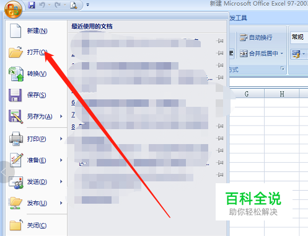The height and width of the screenshot is (236, 308).
Task: Pin recent document number 8
Action: tap(220, 126)
